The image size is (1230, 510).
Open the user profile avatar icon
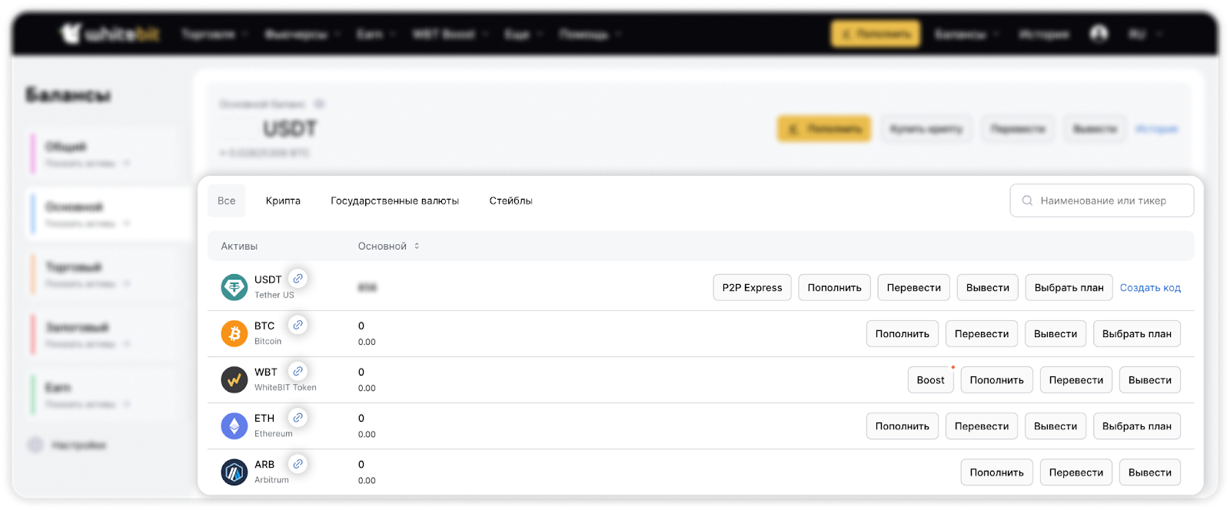[1099, 34]
